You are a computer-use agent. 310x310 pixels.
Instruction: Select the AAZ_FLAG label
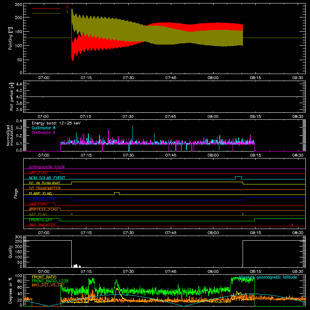pos(38,214)
